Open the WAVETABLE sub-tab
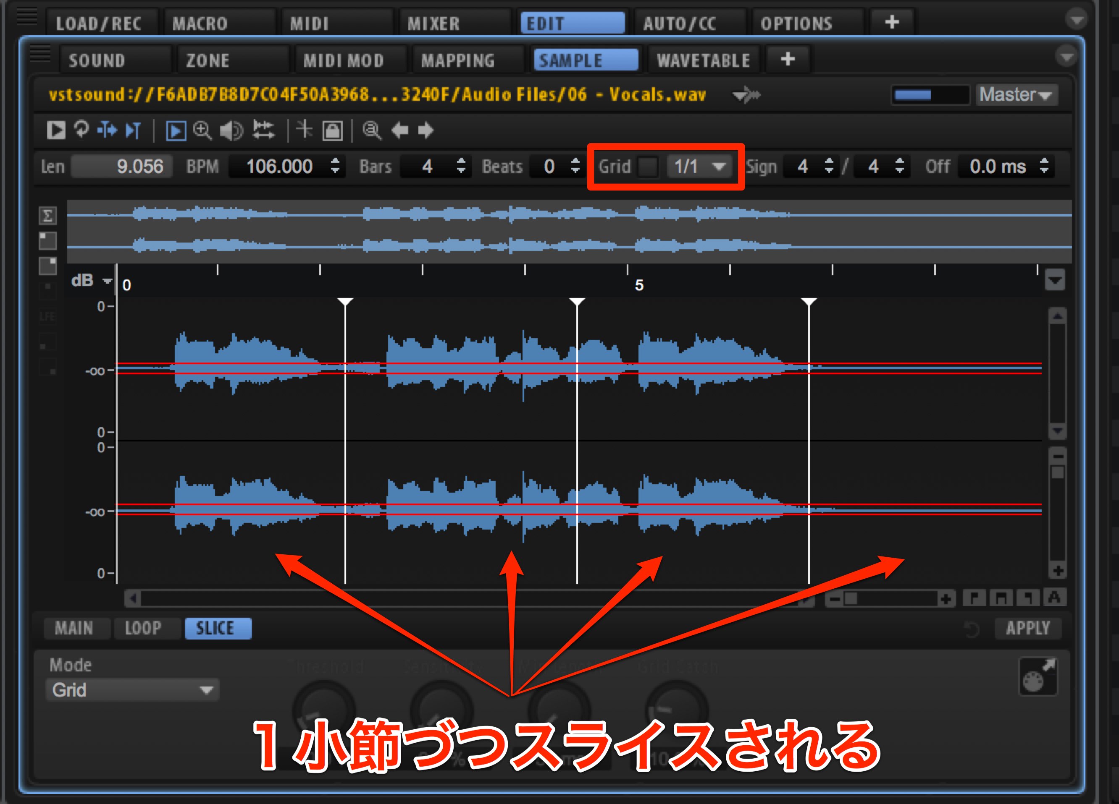The image size is (1119, 804). click(x=704, y=60)
